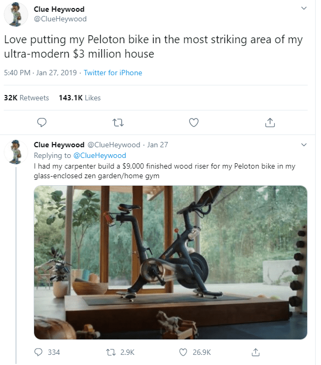Viewport: 321px width, 365px height.
Task: Open Clue Heywood's profile avatar at top
Action: click(x=17, y=14)
